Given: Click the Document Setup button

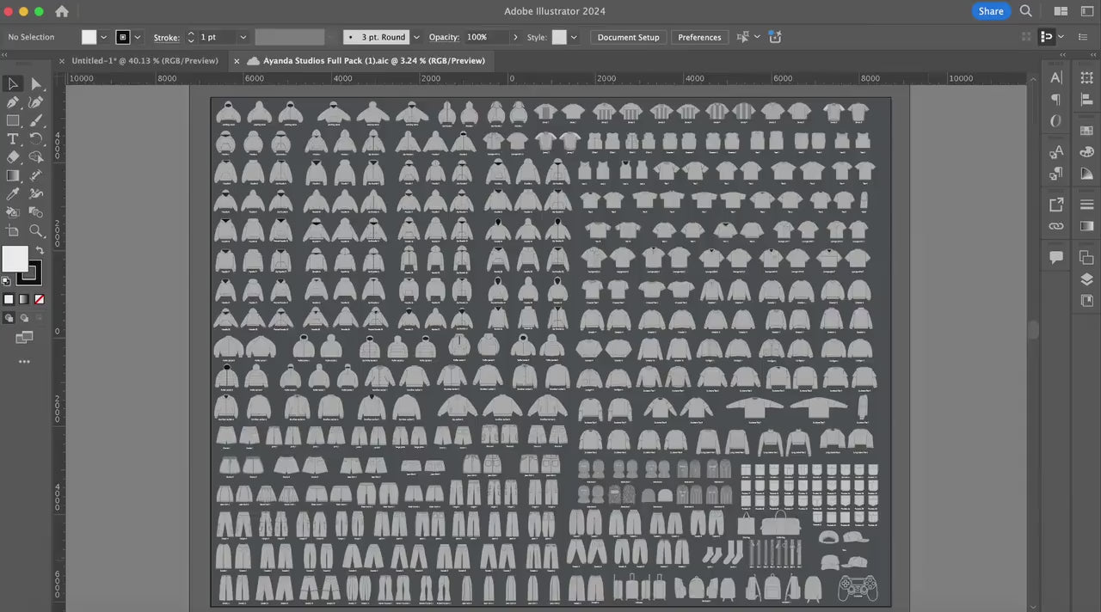Looking at the screenshot, I should (628, 37).
